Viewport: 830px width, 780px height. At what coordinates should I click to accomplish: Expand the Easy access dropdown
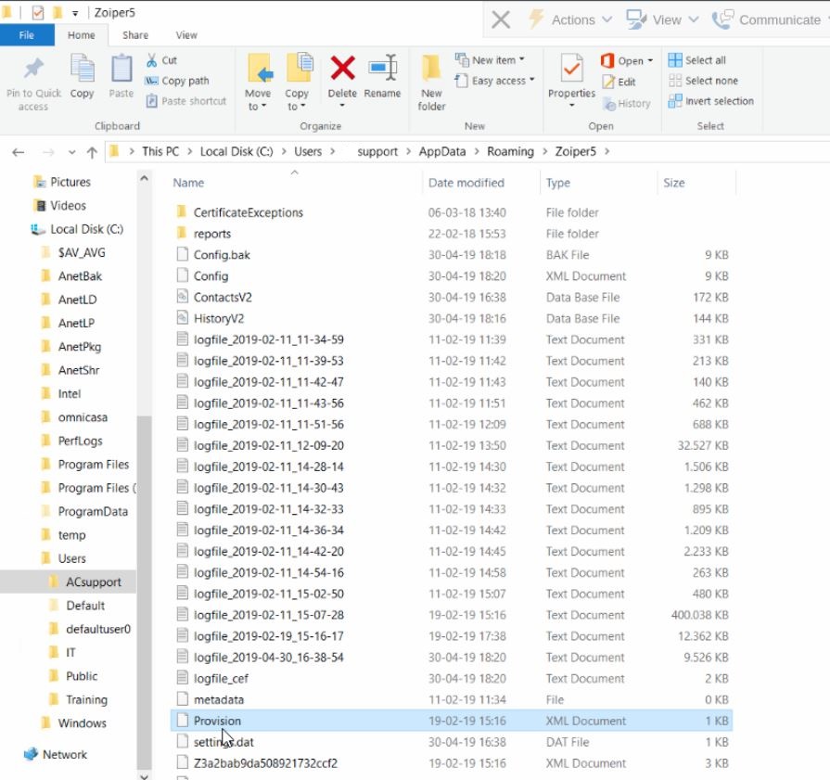(496, 81)
